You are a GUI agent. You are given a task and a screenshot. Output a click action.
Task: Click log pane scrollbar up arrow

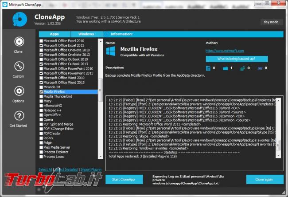click(278, 101)
